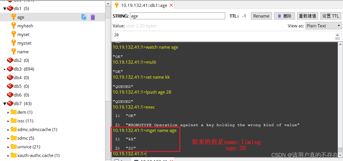This screenshot has width=343, height=161.
Task: Select the myzset key icon
Action: (x=14, y=43)
